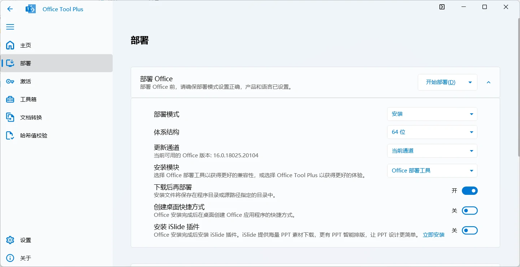Open the 关于 page in sidebar

(x=25, y=258)
